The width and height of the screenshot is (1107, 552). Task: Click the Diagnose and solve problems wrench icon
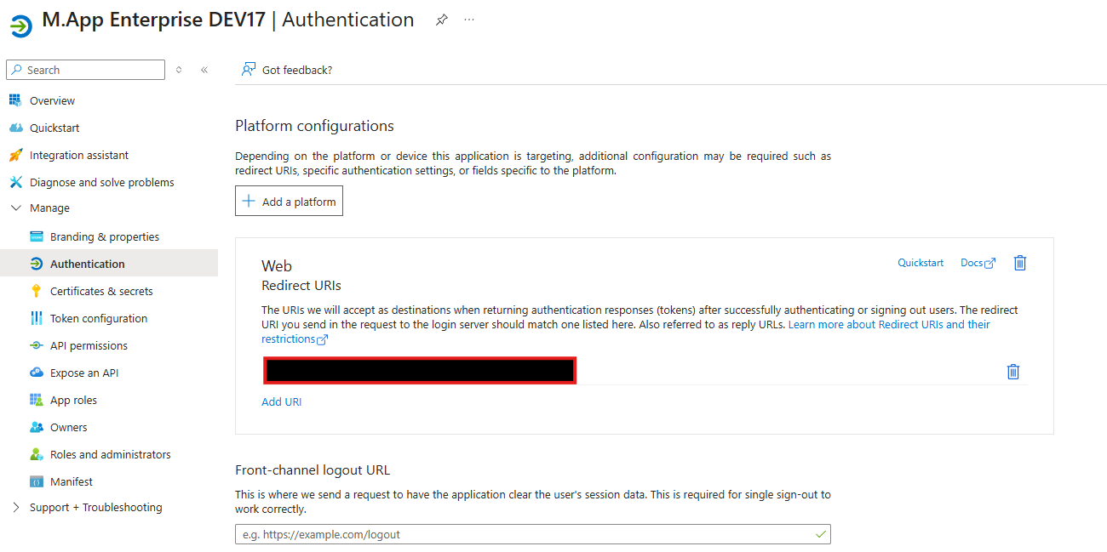click(14, 182)
